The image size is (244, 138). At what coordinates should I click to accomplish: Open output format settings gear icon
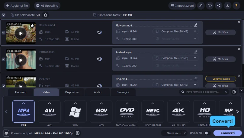coord(78,133)
